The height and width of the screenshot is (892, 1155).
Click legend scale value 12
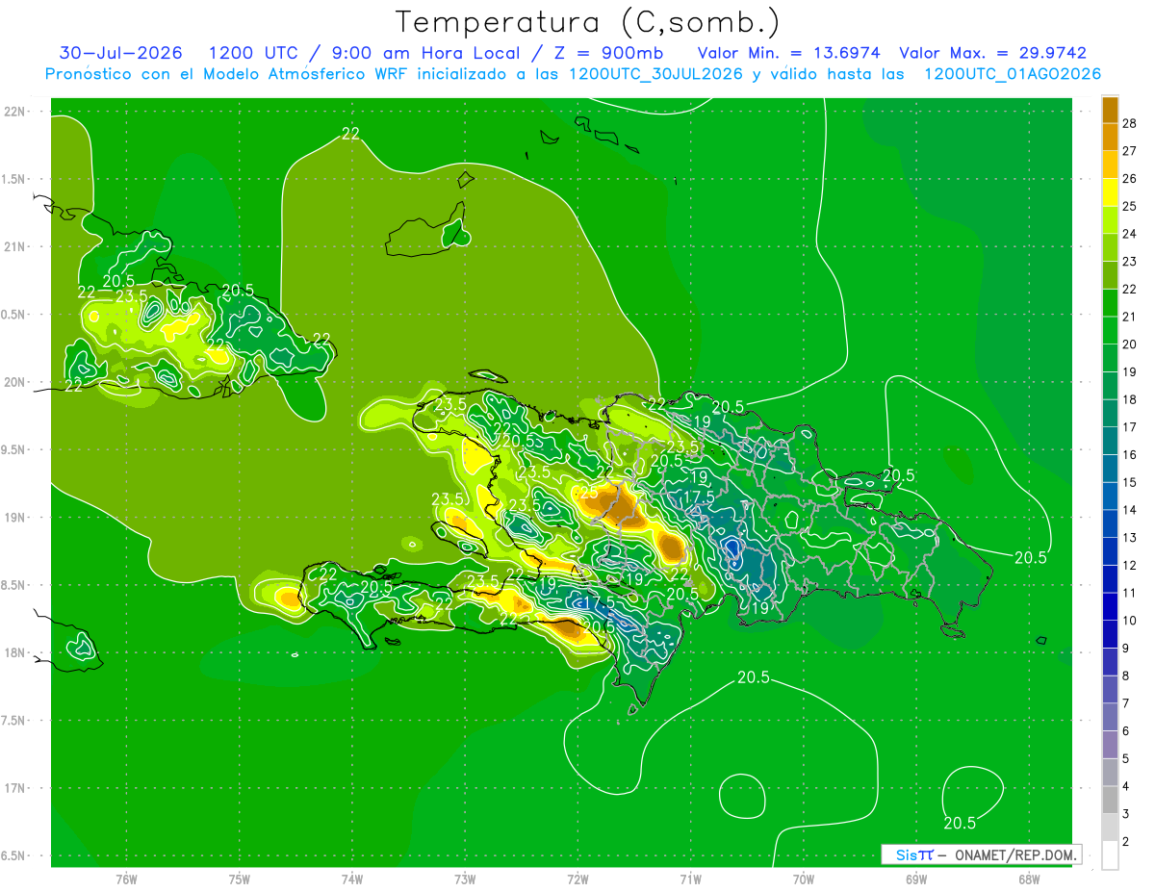[x=1129, y=565]
